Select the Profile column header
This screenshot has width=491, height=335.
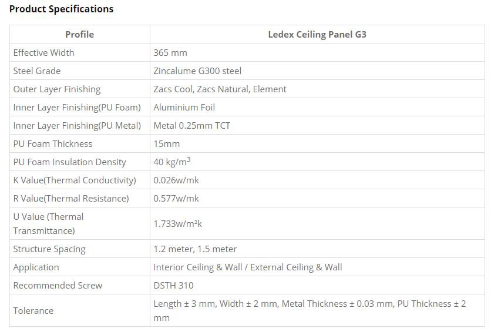79,34
